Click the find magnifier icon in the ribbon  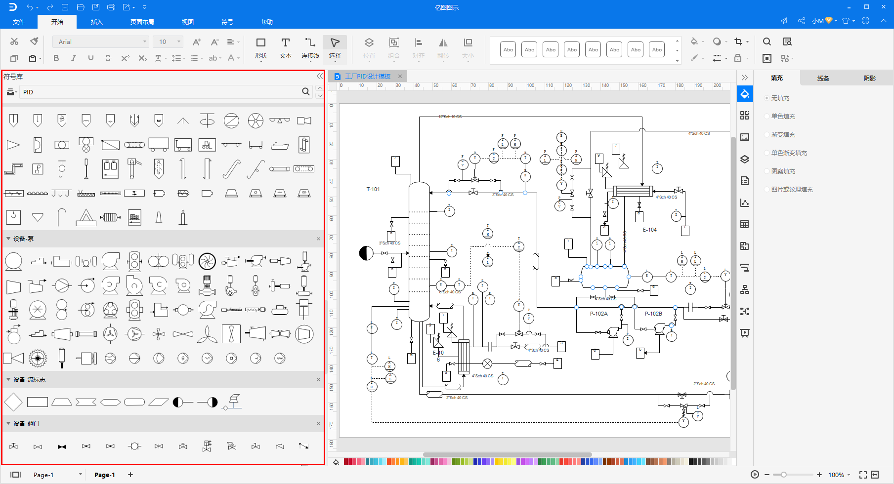tap(767, 41)
